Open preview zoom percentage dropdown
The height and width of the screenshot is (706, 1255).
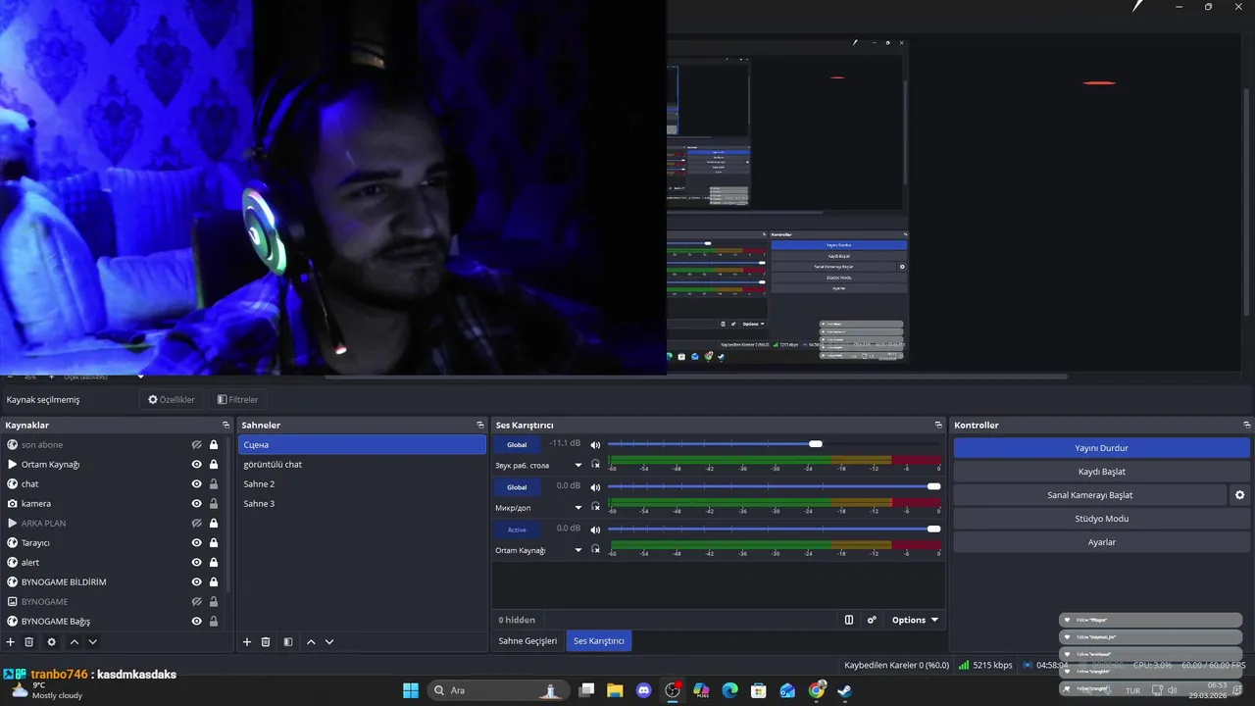pyautogui.click(x=140, y=377)
